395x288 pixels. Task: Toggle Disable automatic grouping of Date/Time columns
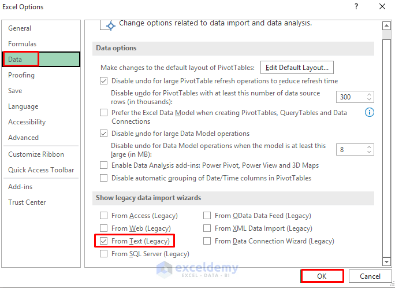point(104,178)
